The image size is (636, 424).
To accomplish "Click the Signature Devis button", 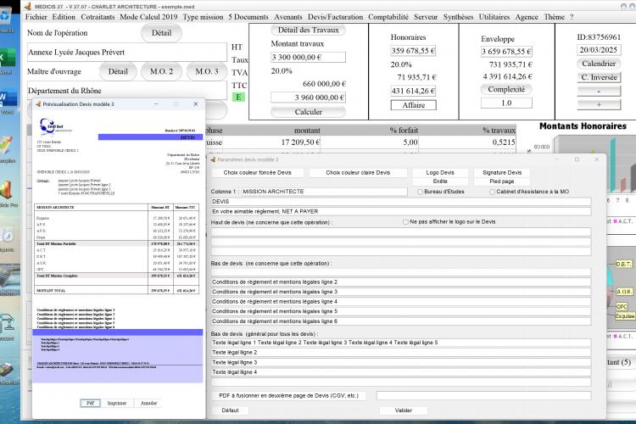I will [502, 172].
